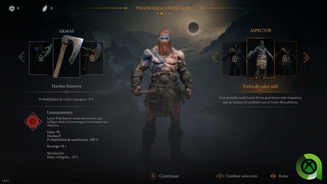Choose the Hachas lisiantes weapon card
Viewport: 327px width, 184px height.
click(x=66, y=58)
